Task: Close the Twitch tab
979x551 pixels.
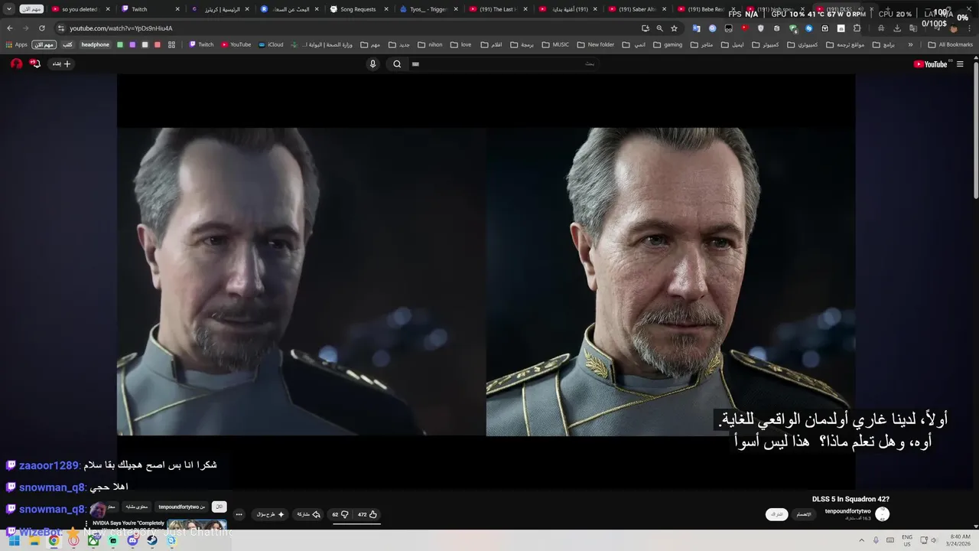Action: coord(177,9)
